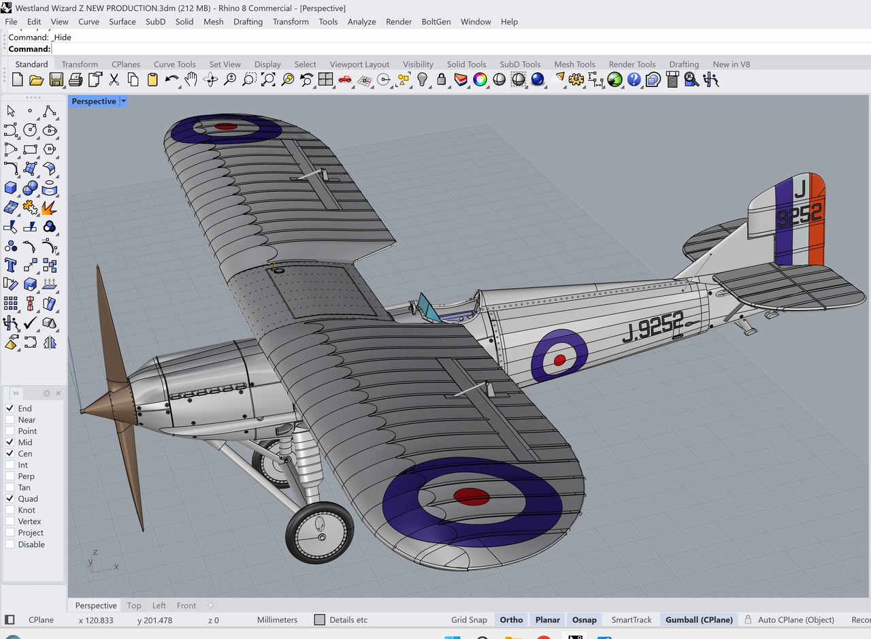Click the color wheel icon on the Standard toolbar
This screenshot has width=871, height=639.
tap(480, 80)
